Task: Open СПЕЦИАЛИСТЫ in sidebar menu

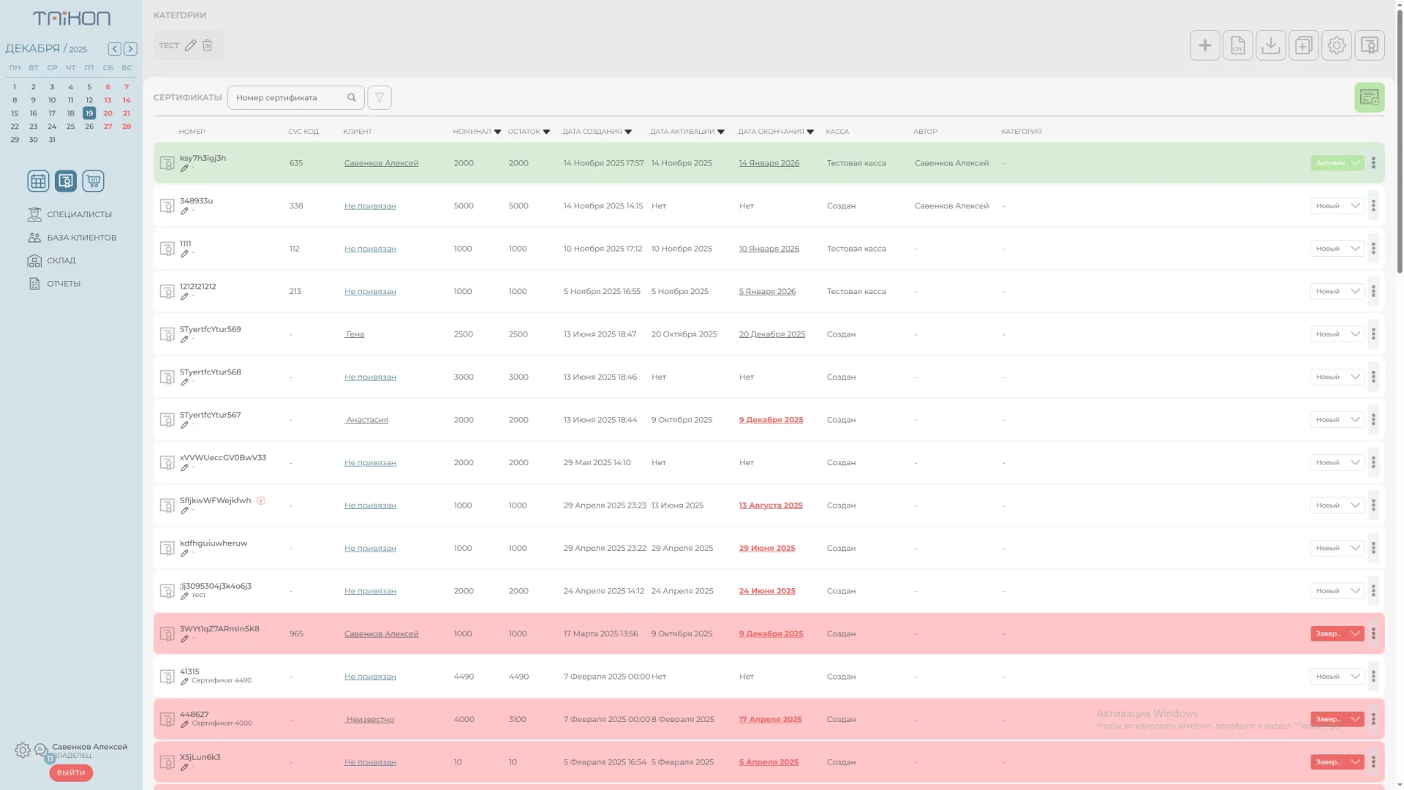Action: point(79,214)
